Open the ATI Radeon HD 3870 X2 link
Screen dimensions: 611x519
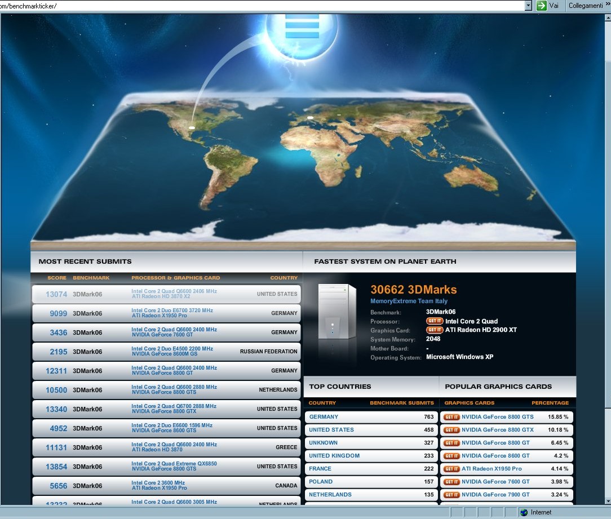pyautogui.click(x=161, y=296)
